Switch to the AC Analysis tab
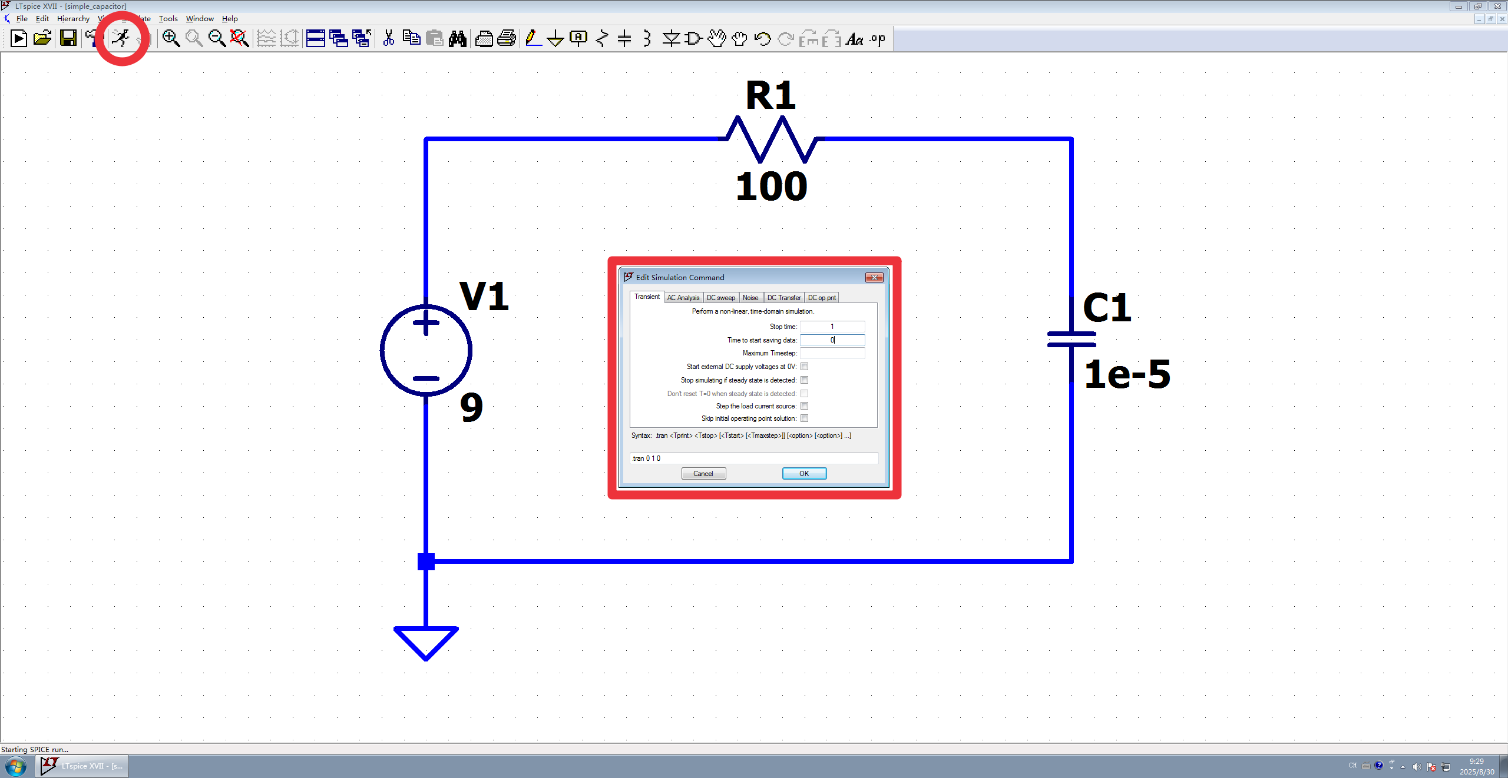The image size is (1508, 778). click(x=683, y=298)
